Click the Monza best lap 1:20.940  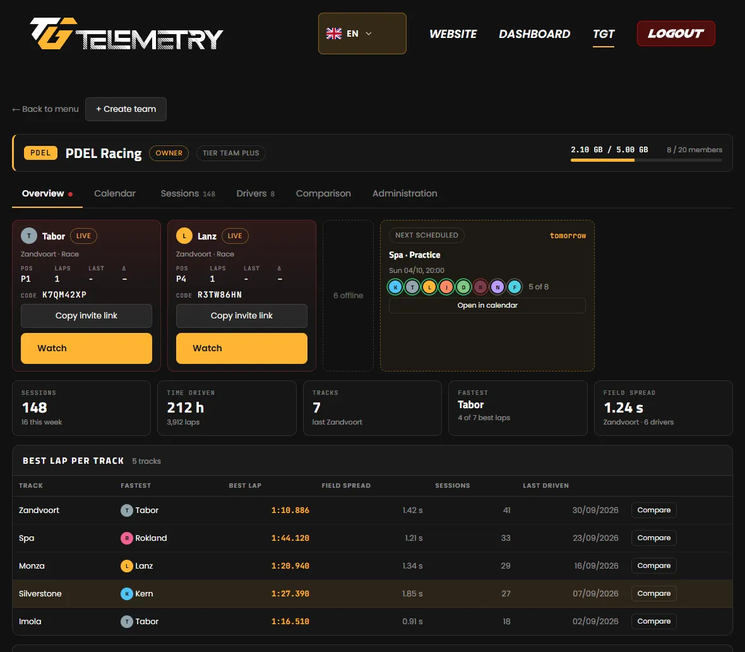point(290,566)
